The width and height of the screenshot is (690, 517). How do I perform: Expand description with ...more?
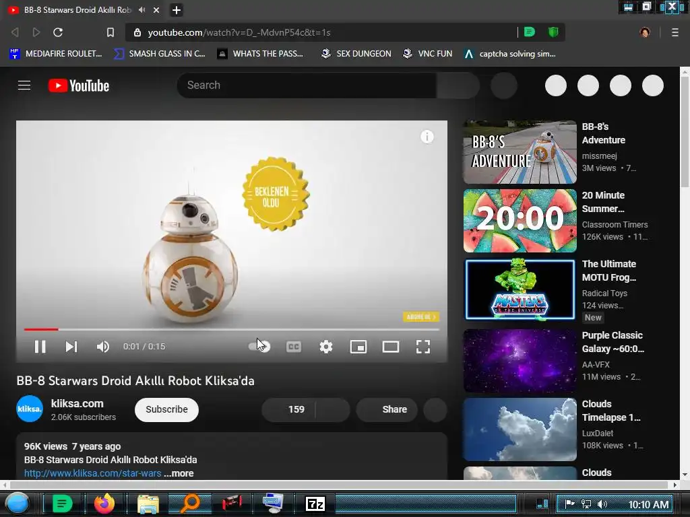tap(179, 473)
